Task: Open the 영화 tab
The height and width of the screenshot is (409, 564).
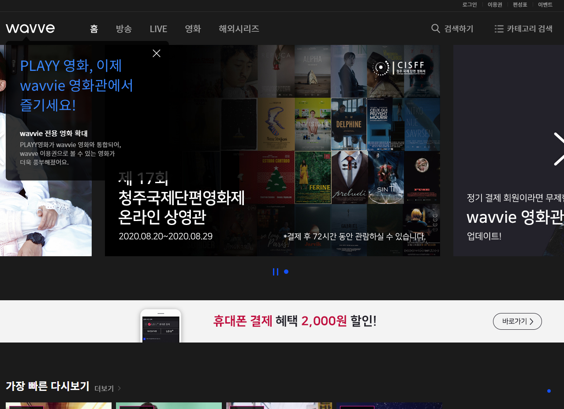Action: tap(193, 29)
